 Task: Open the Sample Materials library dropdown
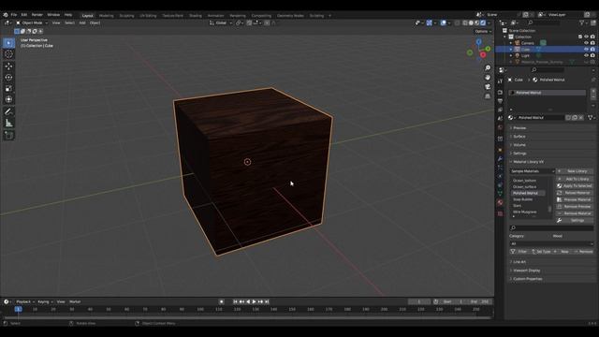click(533, 171)
